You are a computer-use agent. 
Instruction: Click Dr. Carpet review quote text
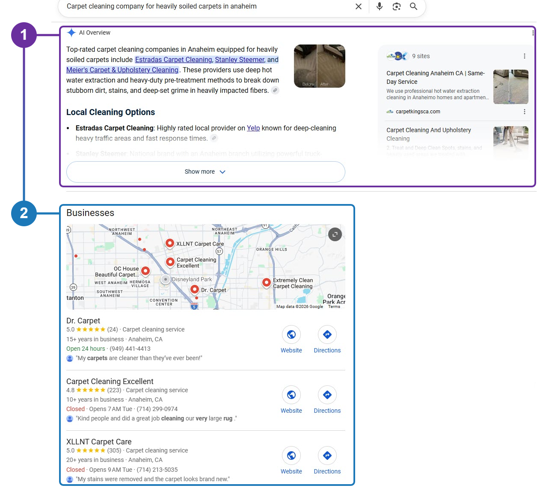pyautogui.click(x=139, y=358)
